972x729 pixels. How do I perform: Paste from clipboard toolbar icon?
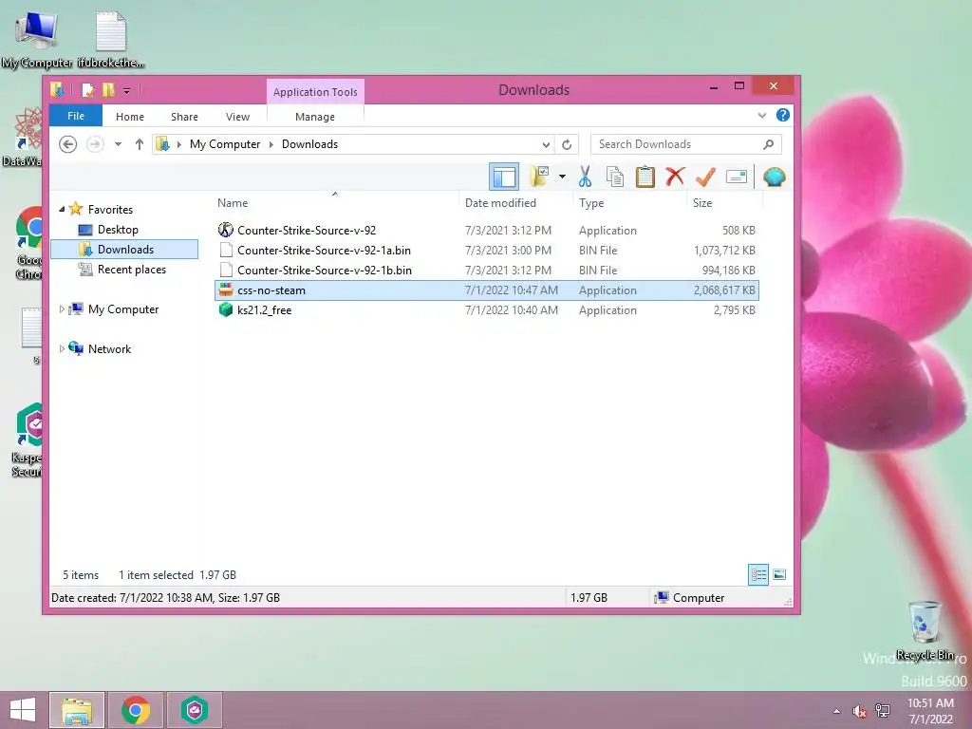coord(645,177)
